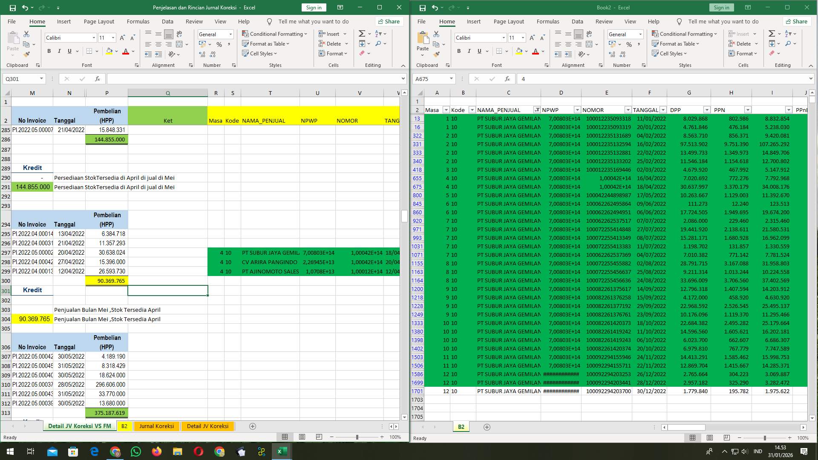Expand the Font Size dropdown
The height and width of the screenshot is (460, 818).
[x=112, y=37]
